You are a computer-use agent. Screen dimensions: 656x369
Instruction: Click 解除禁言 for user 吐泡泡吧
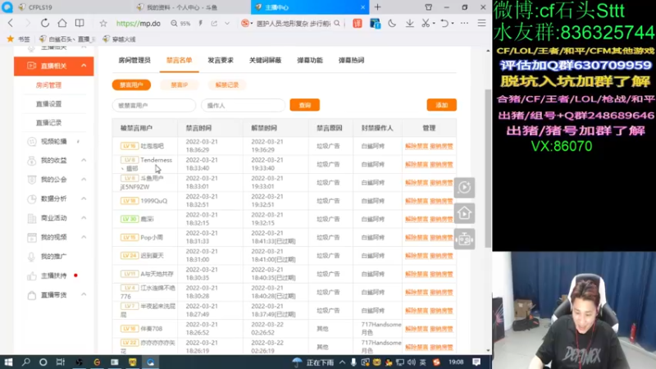click(417, 146)
